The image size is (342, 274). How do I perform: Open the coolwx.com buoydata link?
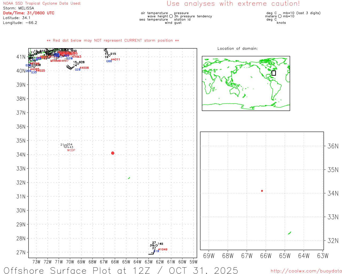(306, 271)
